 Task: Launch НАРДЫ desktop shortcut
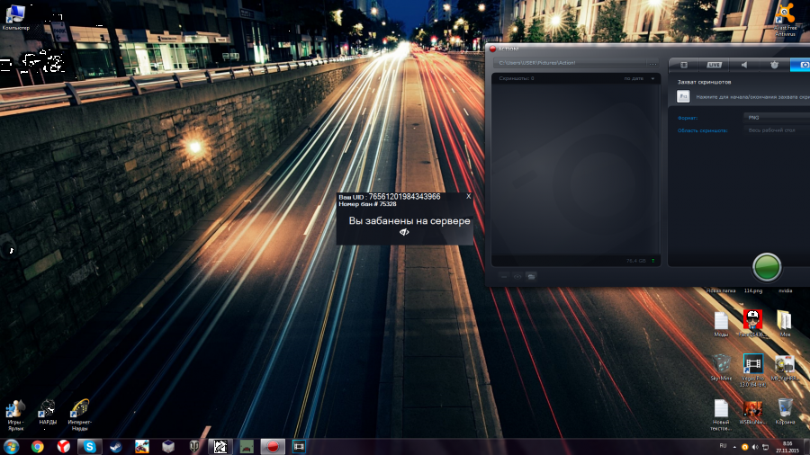point(48,412)
